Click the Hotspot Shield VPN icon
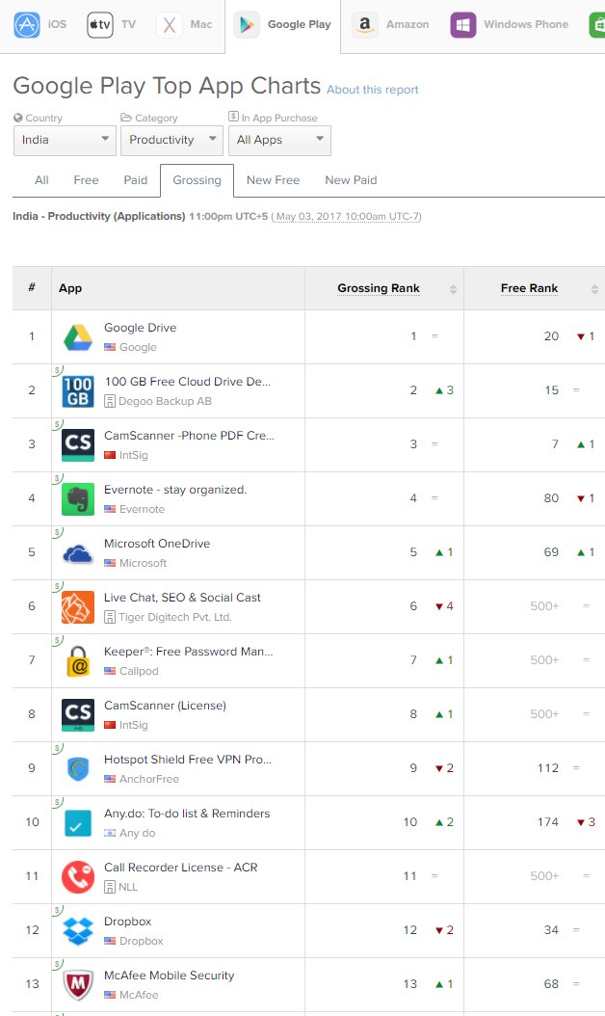The height and width of the screenshot is (1016, 605). coord(78,768)
